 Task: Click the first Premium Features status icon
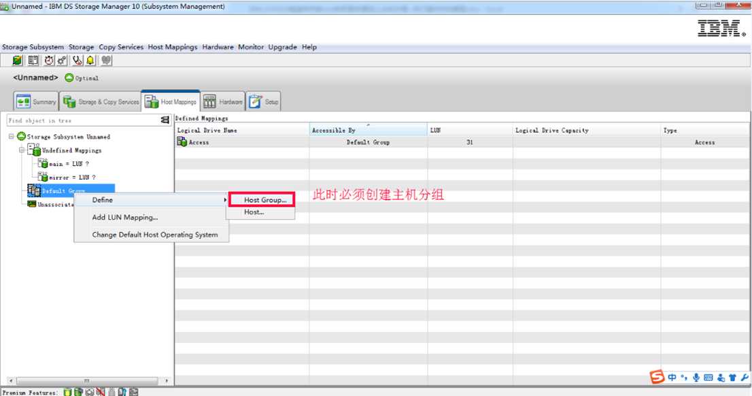tap(67, 392)
